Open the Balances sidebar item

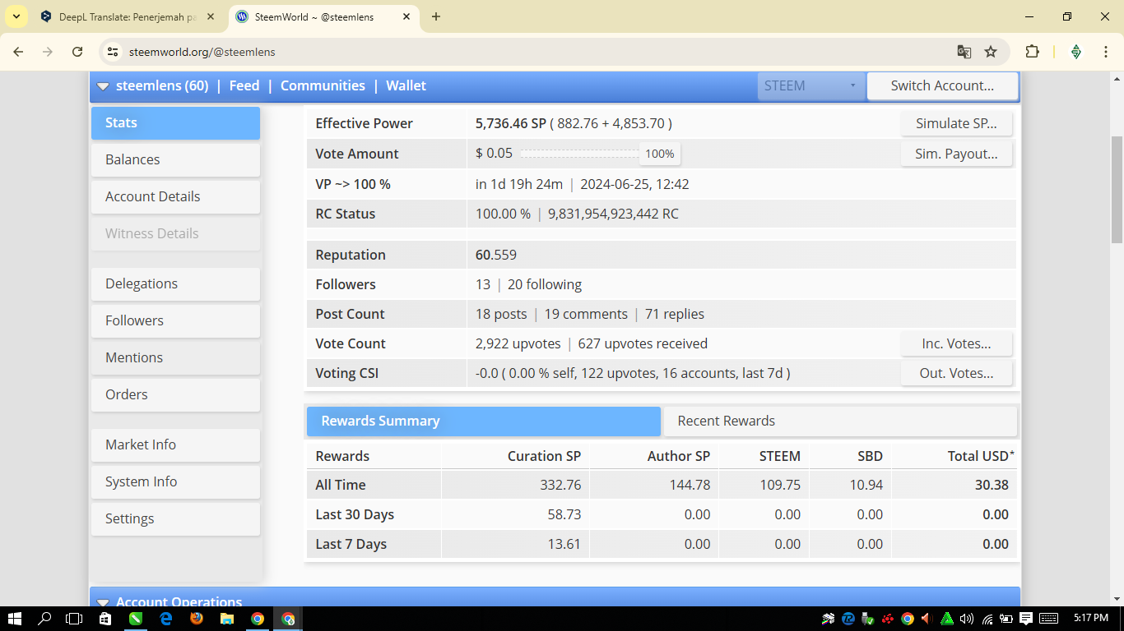click(x=175, y=160)
